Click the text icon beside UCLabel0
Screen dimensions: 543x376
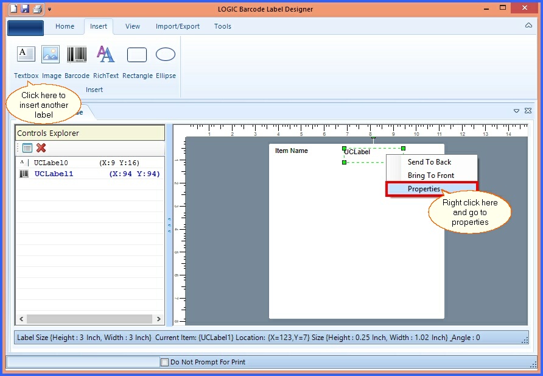[24, 163]
